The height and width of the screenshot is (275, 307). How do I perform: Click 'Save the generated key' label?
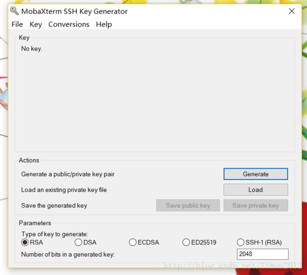(x=54, y=206)
